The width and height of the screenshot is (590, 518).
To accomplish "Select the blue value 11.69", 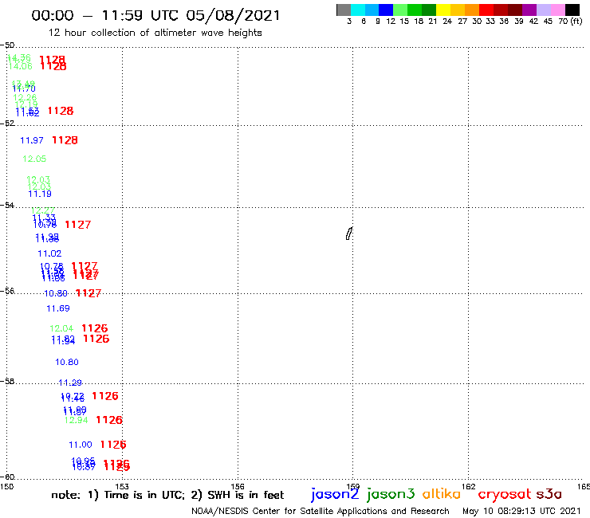I will click(x=58, y=308).
